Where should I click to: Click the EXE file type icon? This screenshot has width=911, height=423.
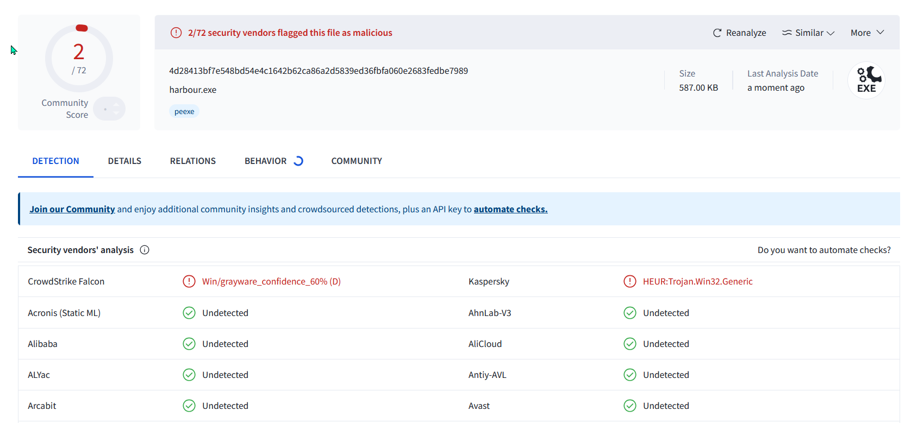point(866,80)
